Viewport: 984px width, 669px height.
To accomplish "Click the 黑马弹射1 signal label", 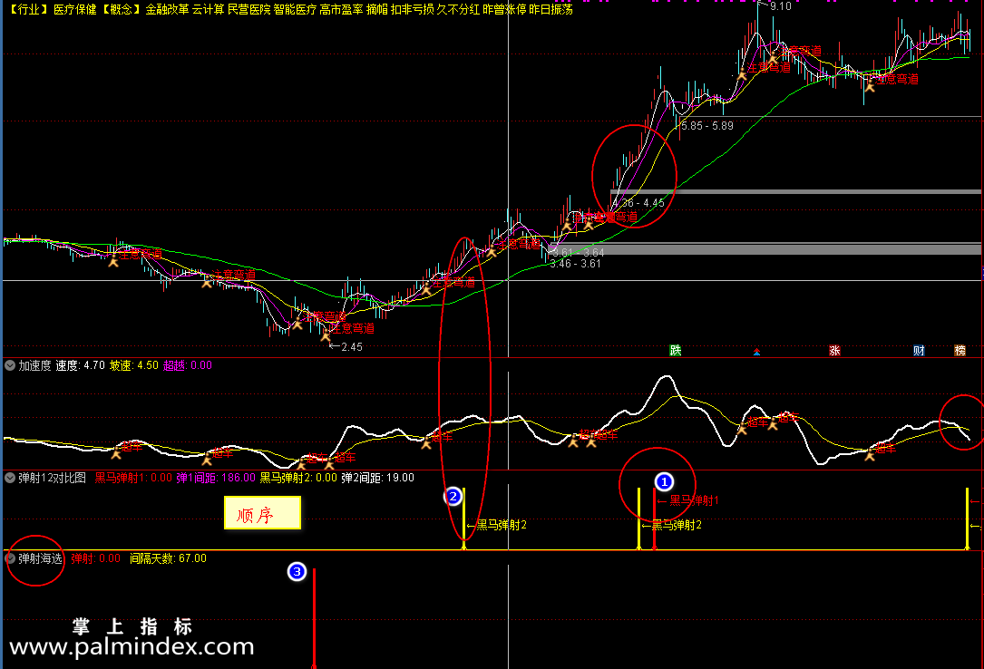I will [694, 500].
